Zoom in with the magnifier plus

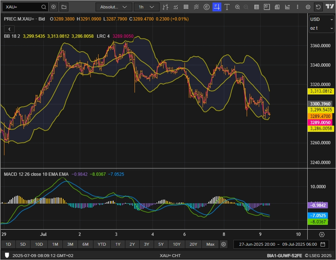pos(237,7)
